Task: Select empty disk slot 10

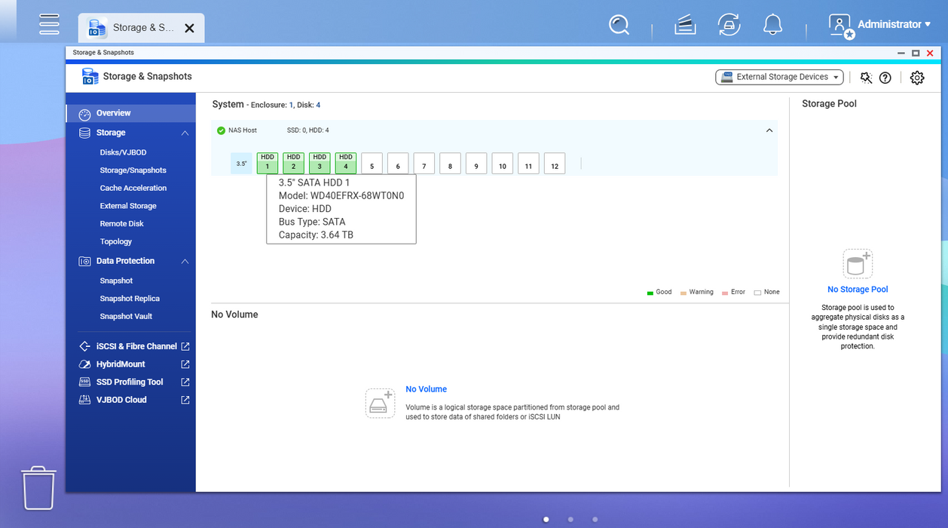Action: [502, 163]
